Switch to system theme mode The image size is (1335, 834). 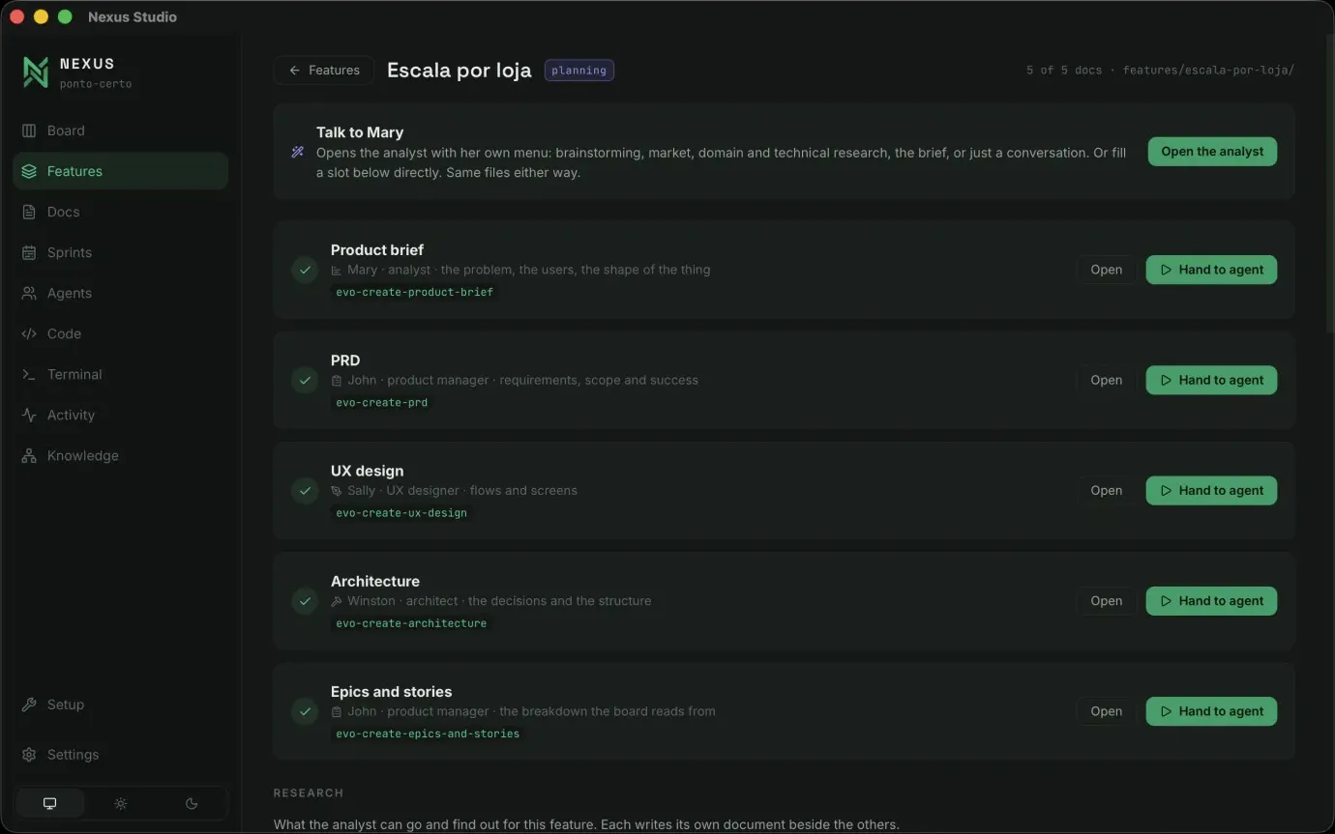pyautogui.click(x=50, y=803)
